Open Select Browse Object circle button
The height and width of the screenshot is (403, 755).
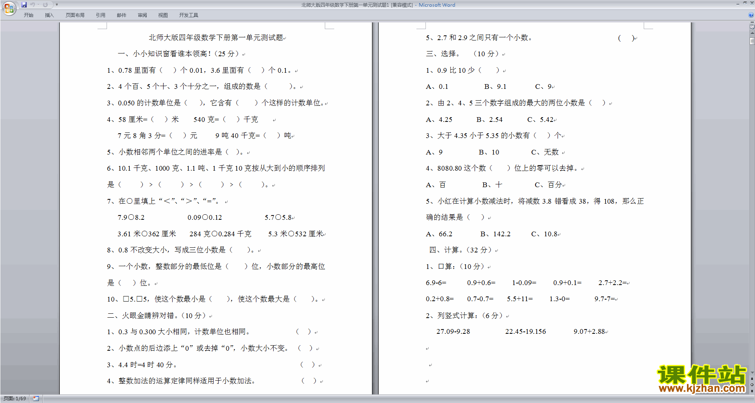pos(752,385)
